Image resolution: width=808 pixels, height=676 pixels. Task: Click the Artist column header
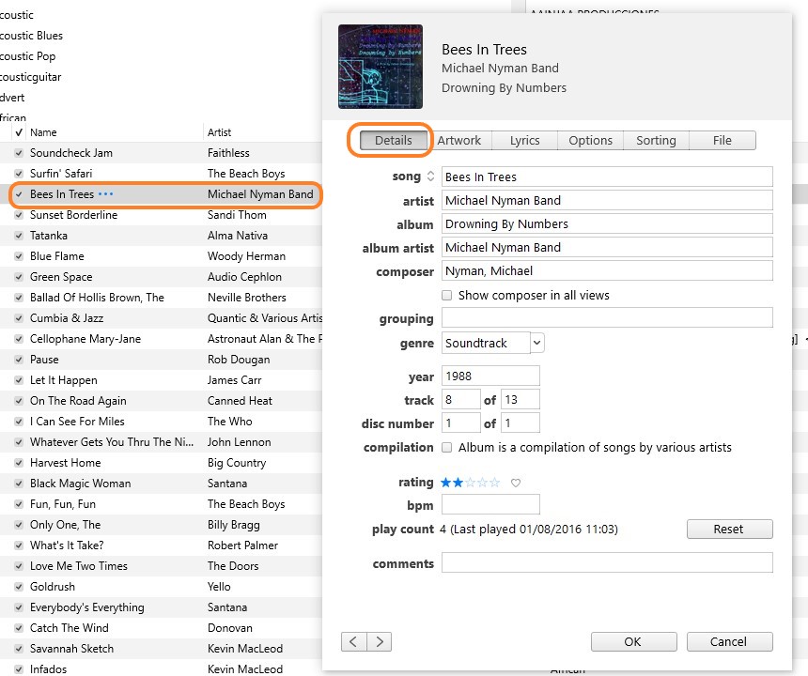click(x=220, y=132)
